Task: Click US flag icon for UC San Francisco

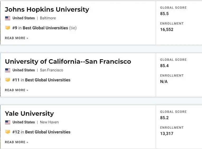Action: (x=8, y=70)
